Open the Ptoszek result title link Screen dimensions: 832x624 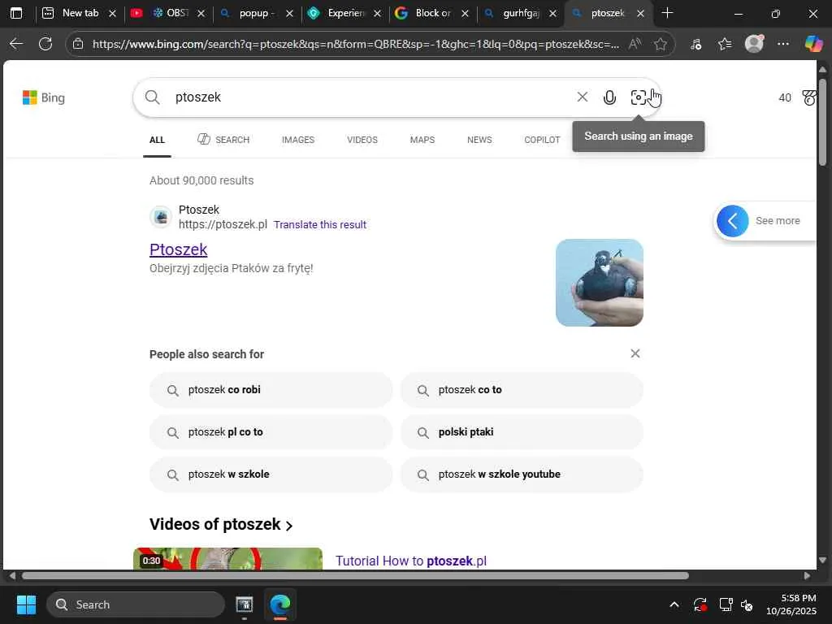click(x=178, y=249)
